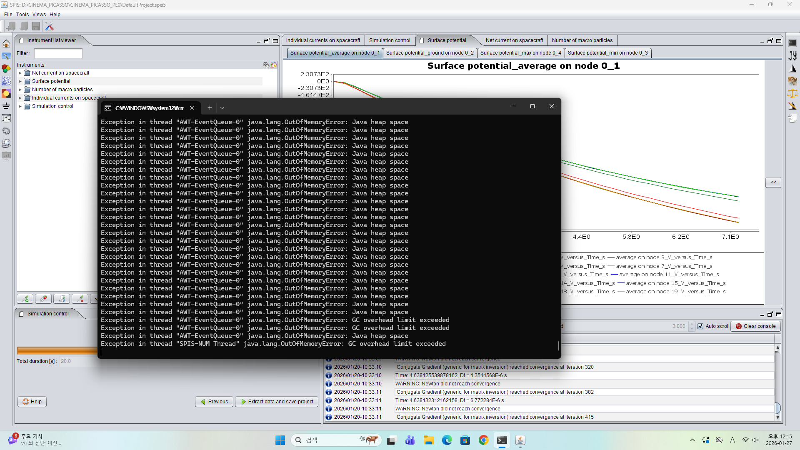Open the red-green-yellow geometry shapes icon
The width and height of the screenshot is (800, 450).
6,68
